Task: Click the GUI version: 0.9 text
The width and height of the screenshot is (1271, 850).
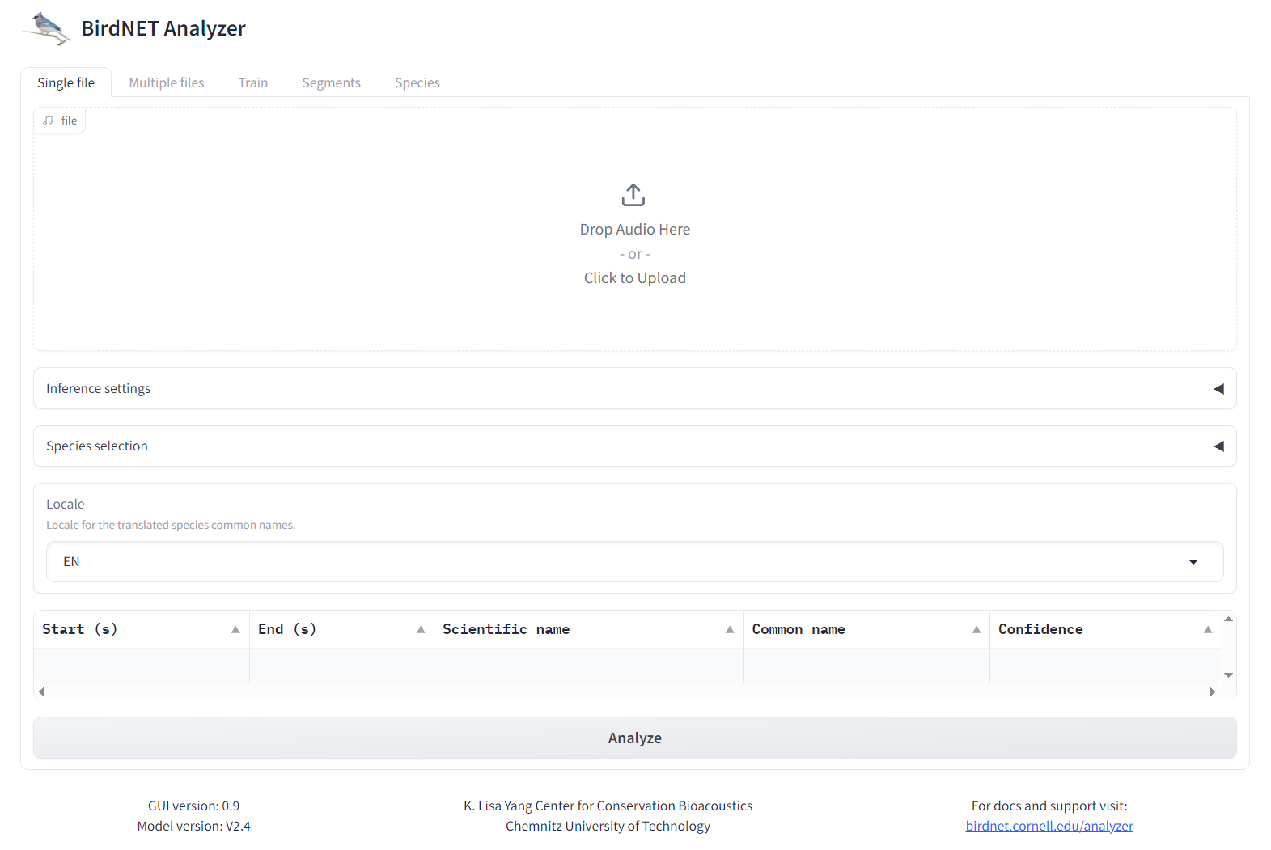Action: tap(193, 806)
